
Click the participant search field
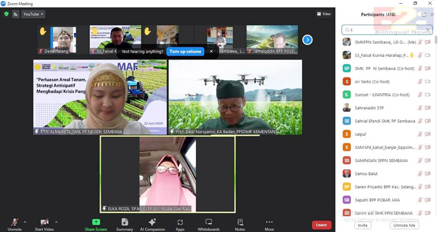(387, 29)
